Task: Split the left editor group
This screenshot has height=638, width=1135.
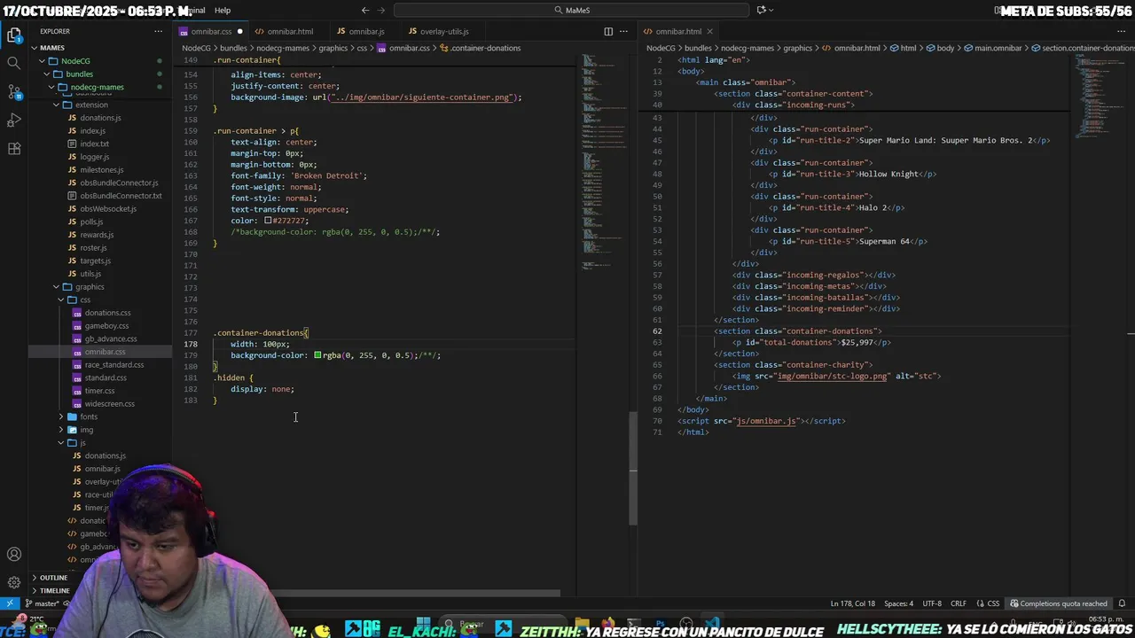Action: (x=608, y=31)
